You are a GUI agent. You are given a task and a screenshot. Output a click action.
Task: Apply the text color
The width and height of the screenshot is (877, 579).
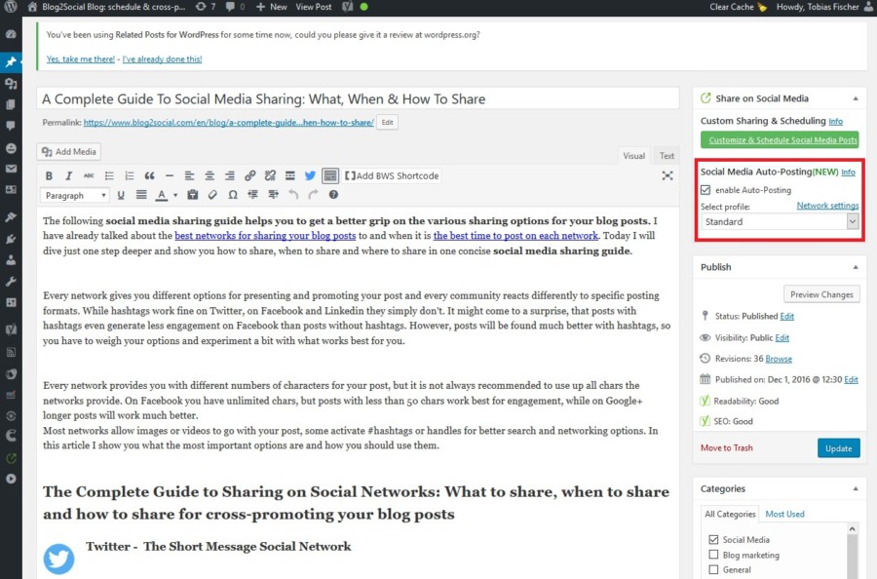(x=162, y=195)
